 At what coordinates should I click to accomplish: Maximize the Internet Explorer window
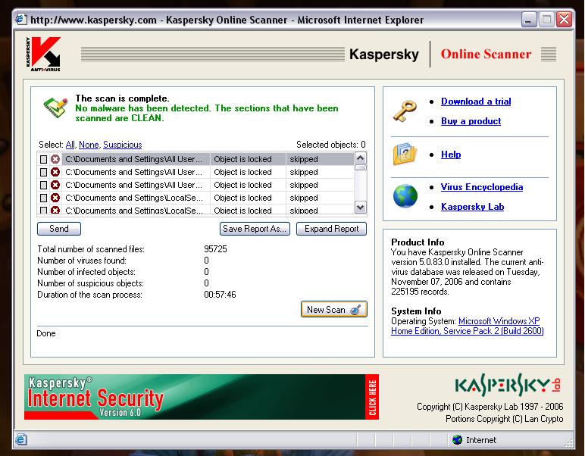tap(546, 20)
